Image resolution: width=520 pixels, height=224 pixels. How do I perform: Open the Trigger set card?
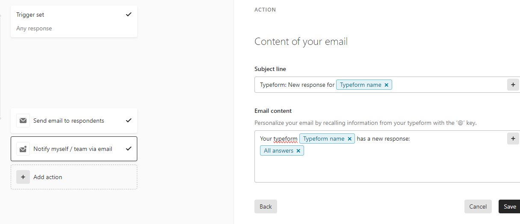click(x=74, y=21)
